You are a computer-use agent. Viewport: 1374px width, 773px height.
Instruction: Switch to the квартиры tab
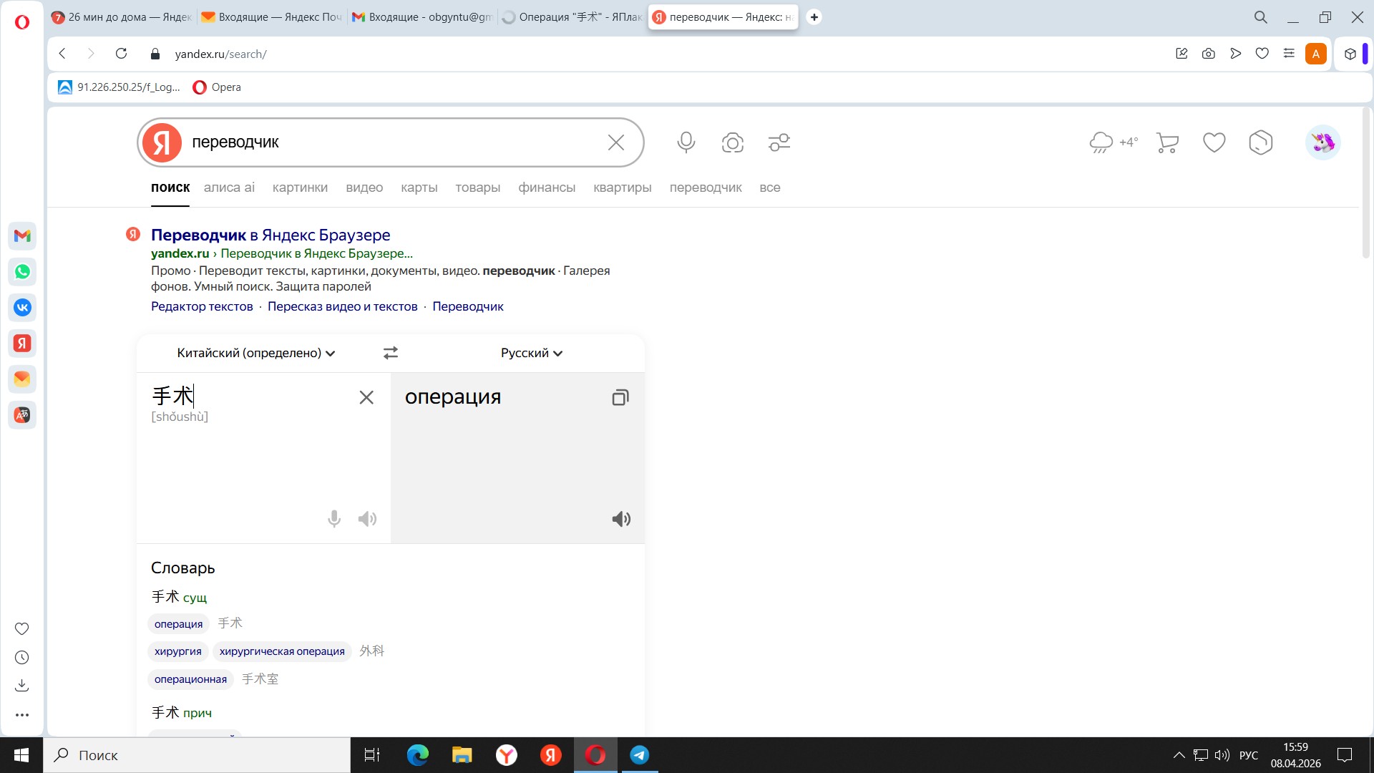[x=622, y=188]
